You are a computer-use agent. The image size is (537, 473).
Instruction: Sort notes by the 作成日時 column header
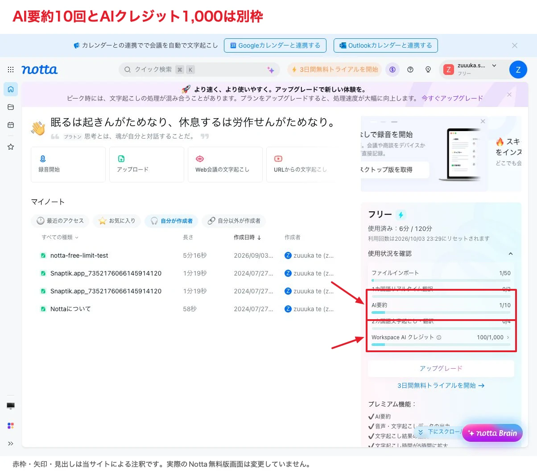coord(248,237)
